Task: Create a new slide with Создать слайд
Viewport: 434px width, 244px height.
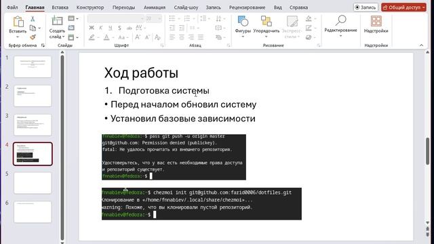Action: tap(57, 27)
